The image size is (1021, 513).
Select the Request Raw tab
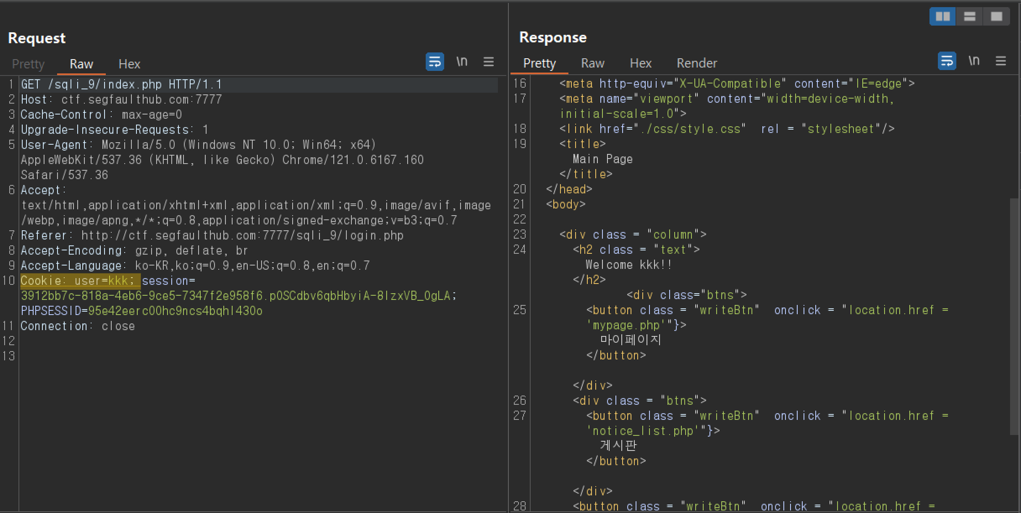coord(81,64)
